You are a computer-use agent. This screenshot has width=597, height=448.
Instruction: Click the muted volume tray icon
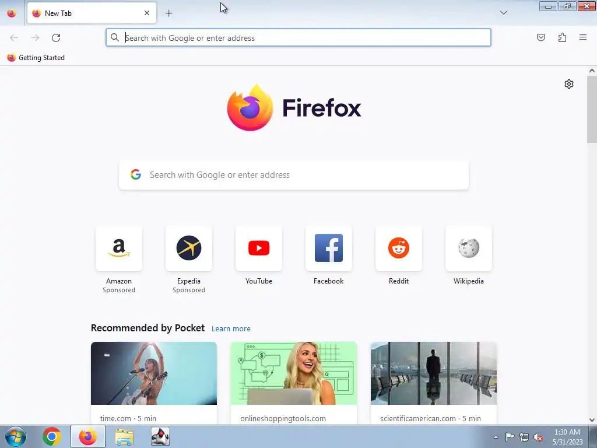538,437
